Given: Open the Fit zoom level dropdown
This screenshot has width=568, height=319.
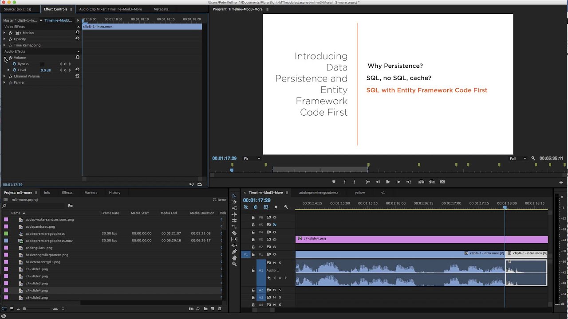Looking at the screenshot, I should 252,158.
